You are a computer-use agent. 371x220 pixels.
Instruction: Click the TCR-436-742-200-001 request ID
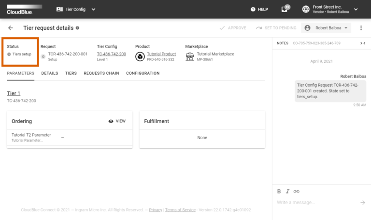[68, 54]
